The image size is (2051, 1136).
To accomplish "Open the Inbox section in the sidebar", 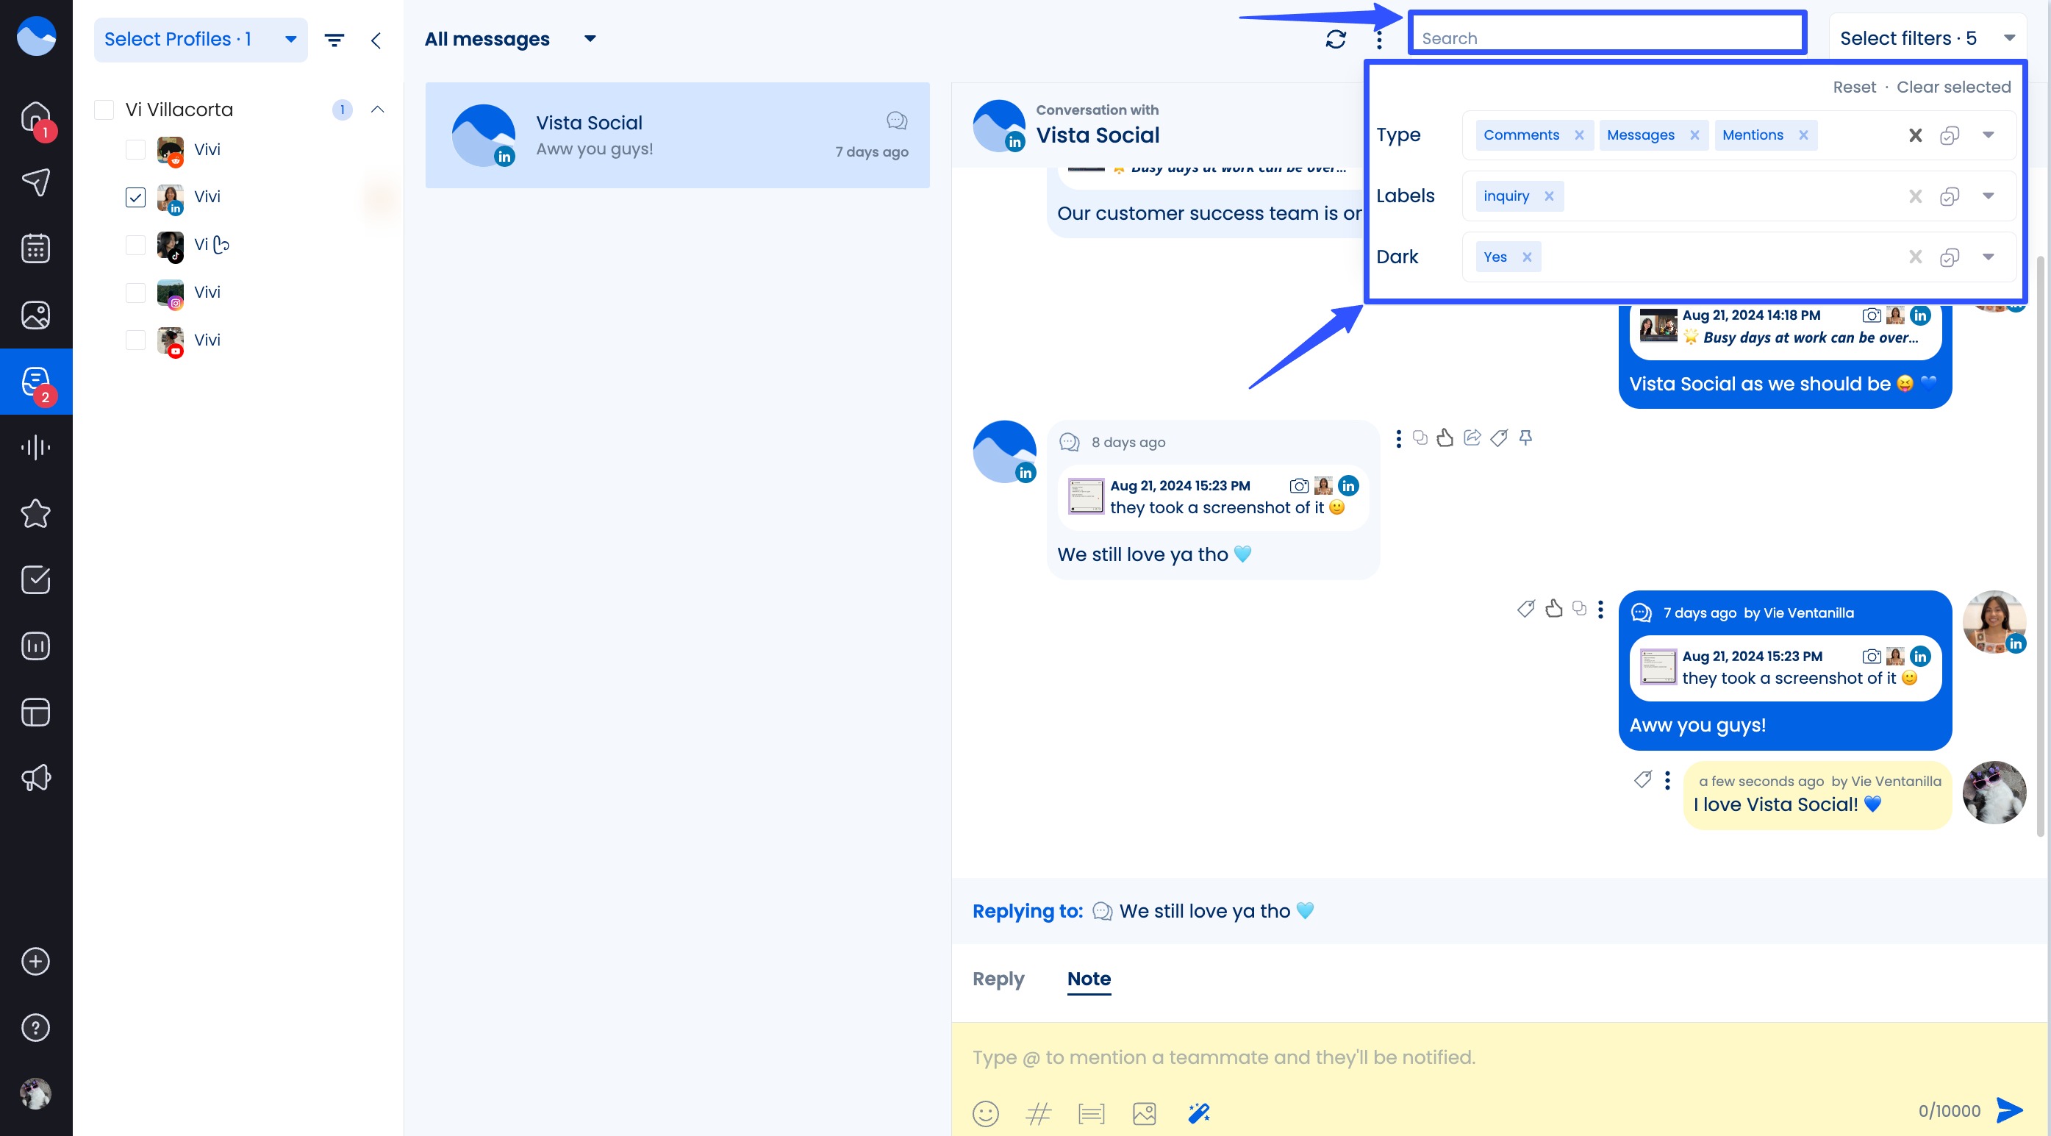I will pos(35,382).
